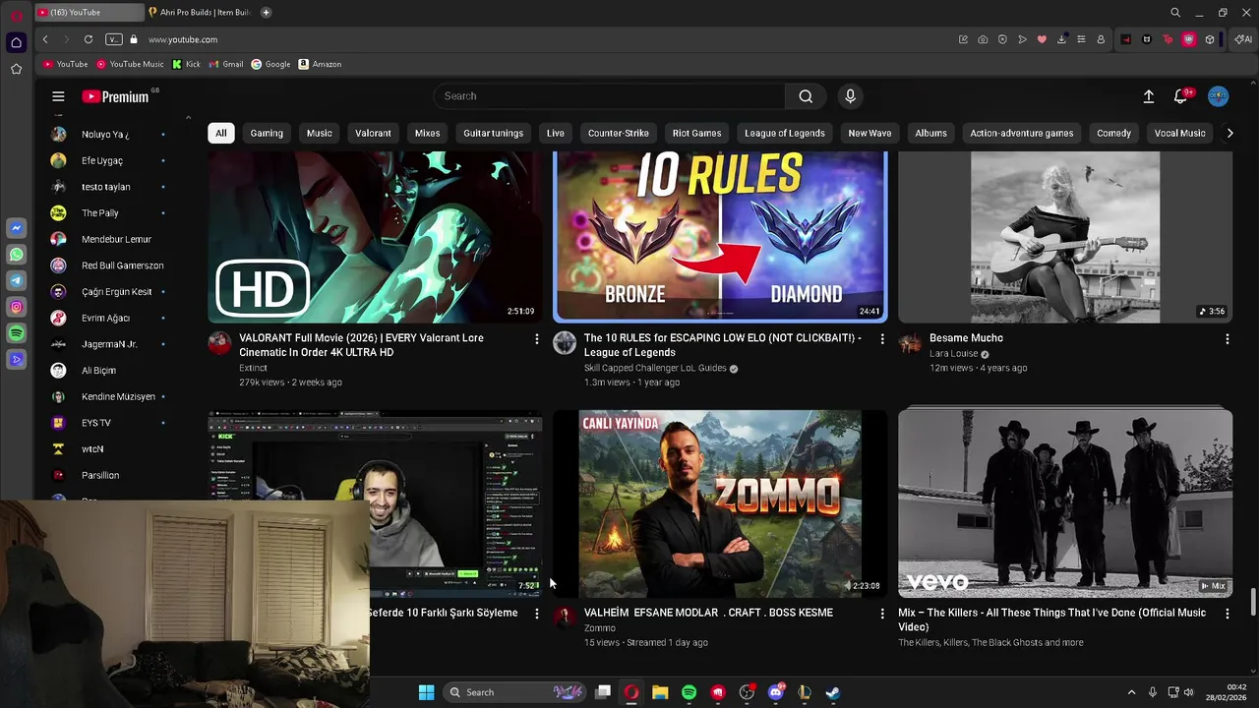Open YouTube Music bookmark

point(130,64)
